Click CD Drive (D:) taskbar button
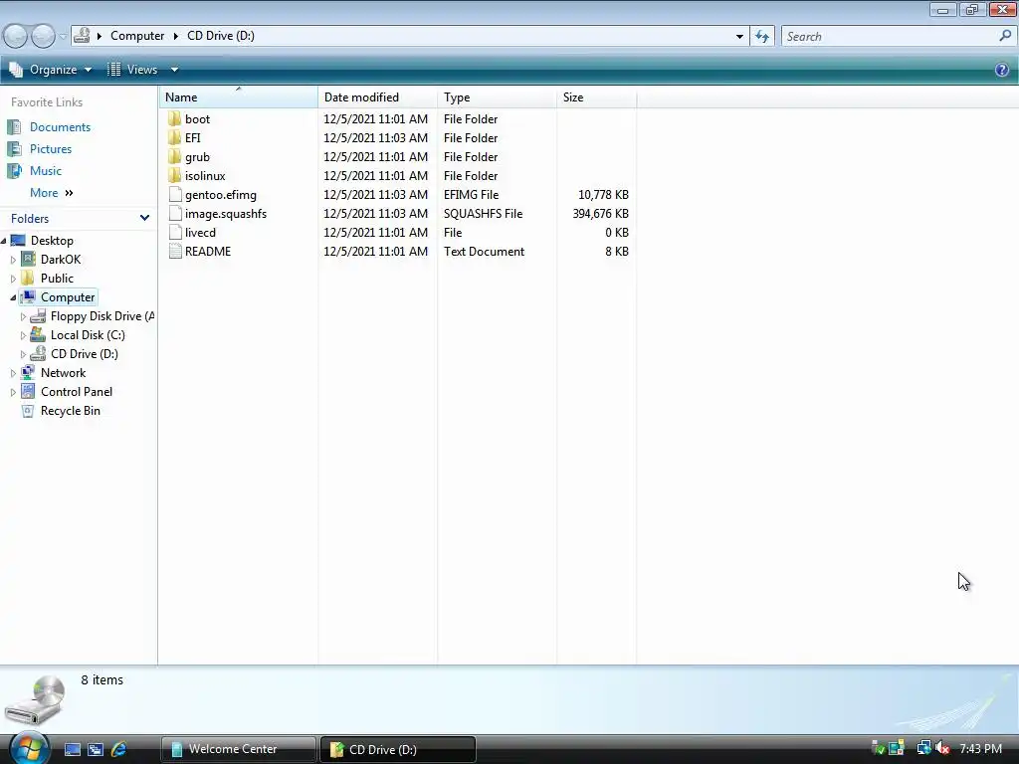The width and height of the screenshot is (1019, 764). 398,749
